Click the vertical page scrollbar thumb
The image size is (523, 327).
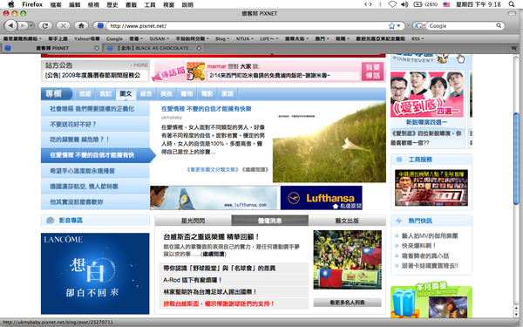click(x=516, y=158)
